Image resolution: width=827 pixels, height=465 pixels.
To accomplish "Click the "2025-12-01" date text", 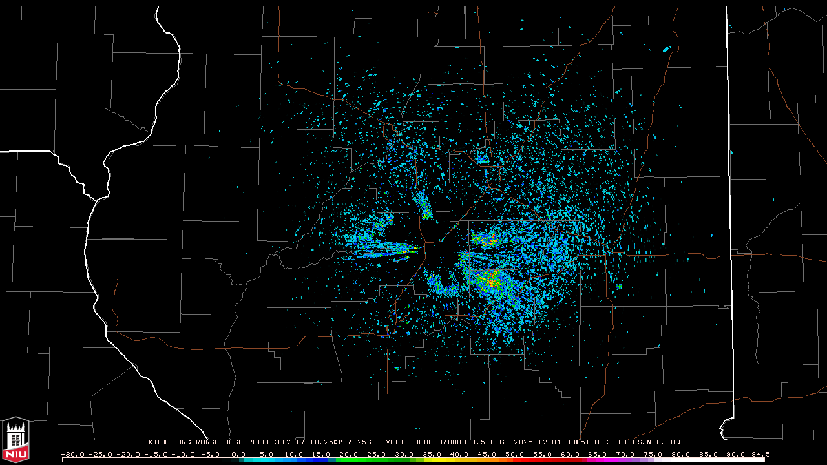I will [539, 442].
